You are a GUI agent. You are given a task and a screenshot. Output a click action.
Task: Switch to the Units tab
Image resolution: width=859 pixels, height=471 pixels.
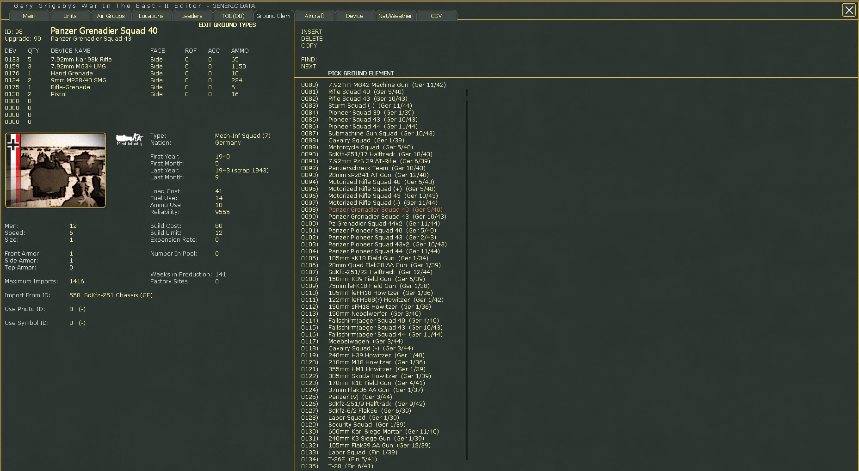70,16
